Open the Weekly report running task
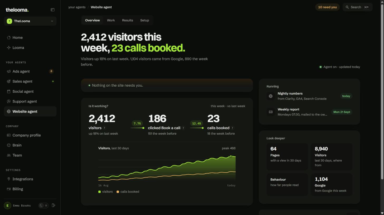384x215 pixels. click(309, 112)
